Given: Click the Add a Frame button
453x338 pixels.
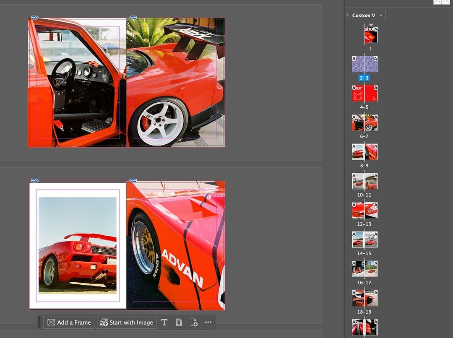Looking at the screenshot, I should [x=69, y=322].
